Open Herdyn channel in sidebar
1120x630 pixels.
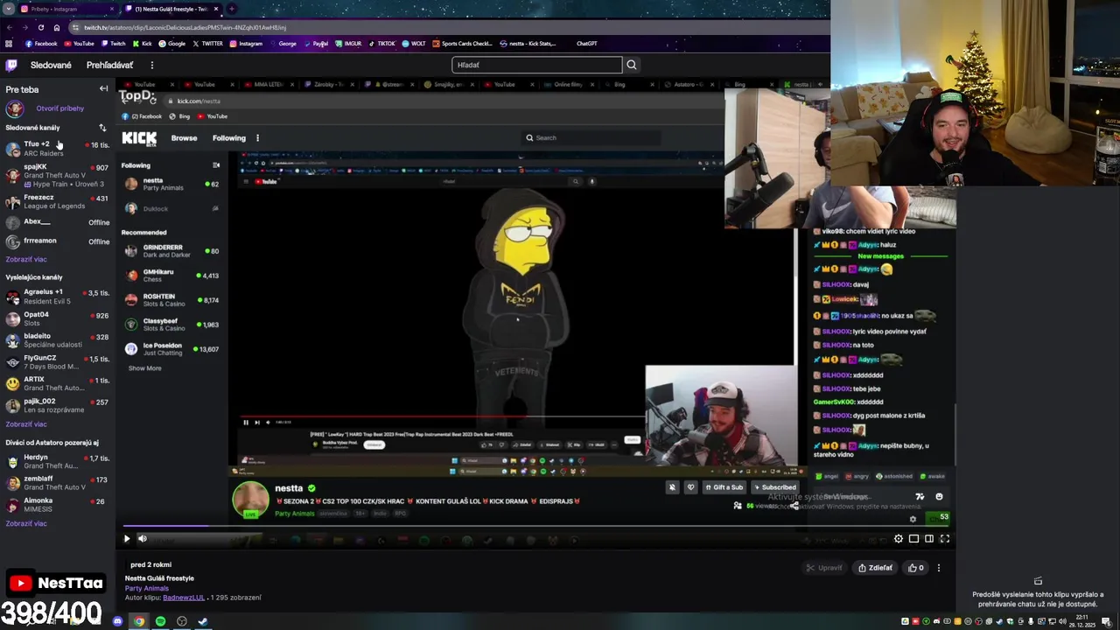coord(58,461)
